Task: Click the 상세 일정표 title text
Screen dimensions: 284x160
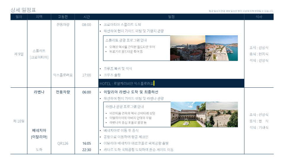Action: [x=23, y=10]
